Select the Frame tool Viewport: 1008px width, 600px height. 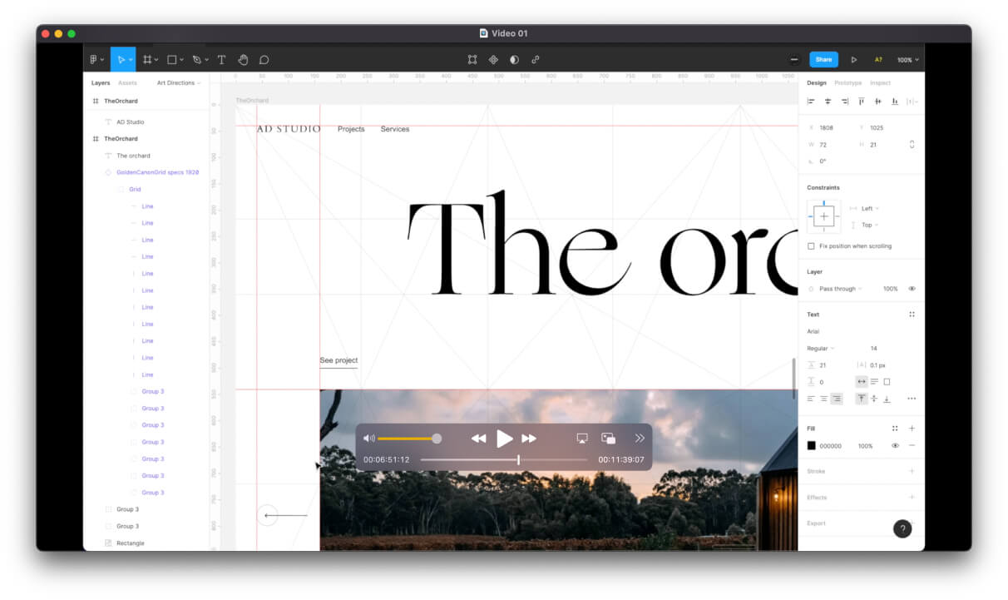point(146,59)
